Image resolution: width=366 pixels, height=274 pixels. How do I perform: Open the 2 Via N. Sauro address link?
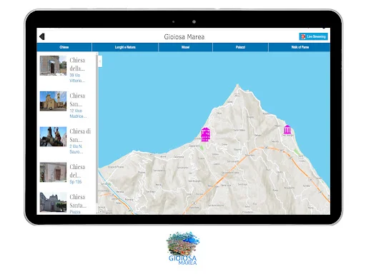[x=76, y=149]
